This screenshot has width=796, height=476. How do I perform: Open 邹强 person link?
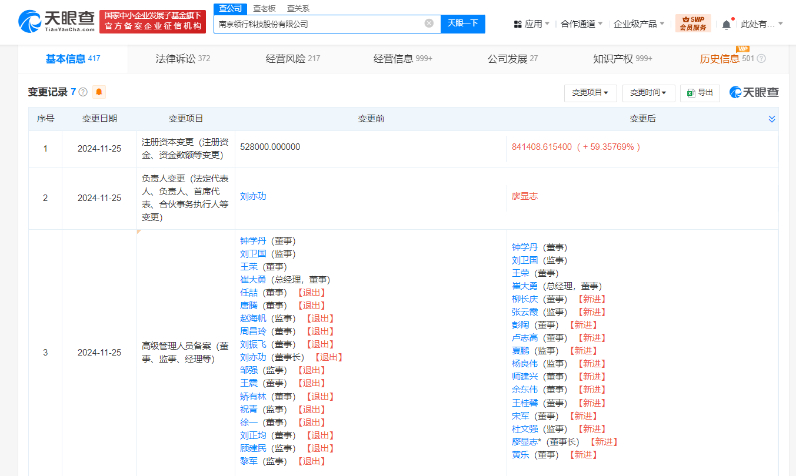pyautogui.click(x=249, y=370)
